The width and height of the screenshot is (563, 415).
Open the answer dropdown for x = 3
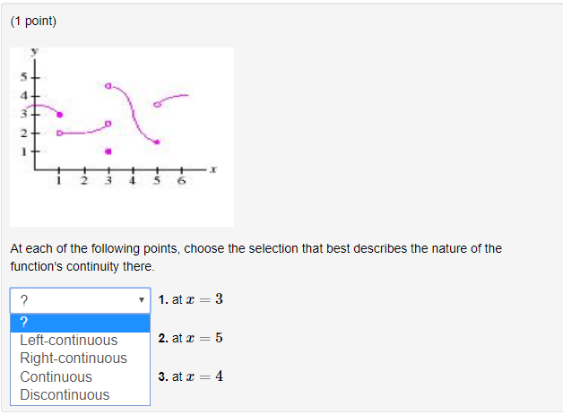(80, 299)
